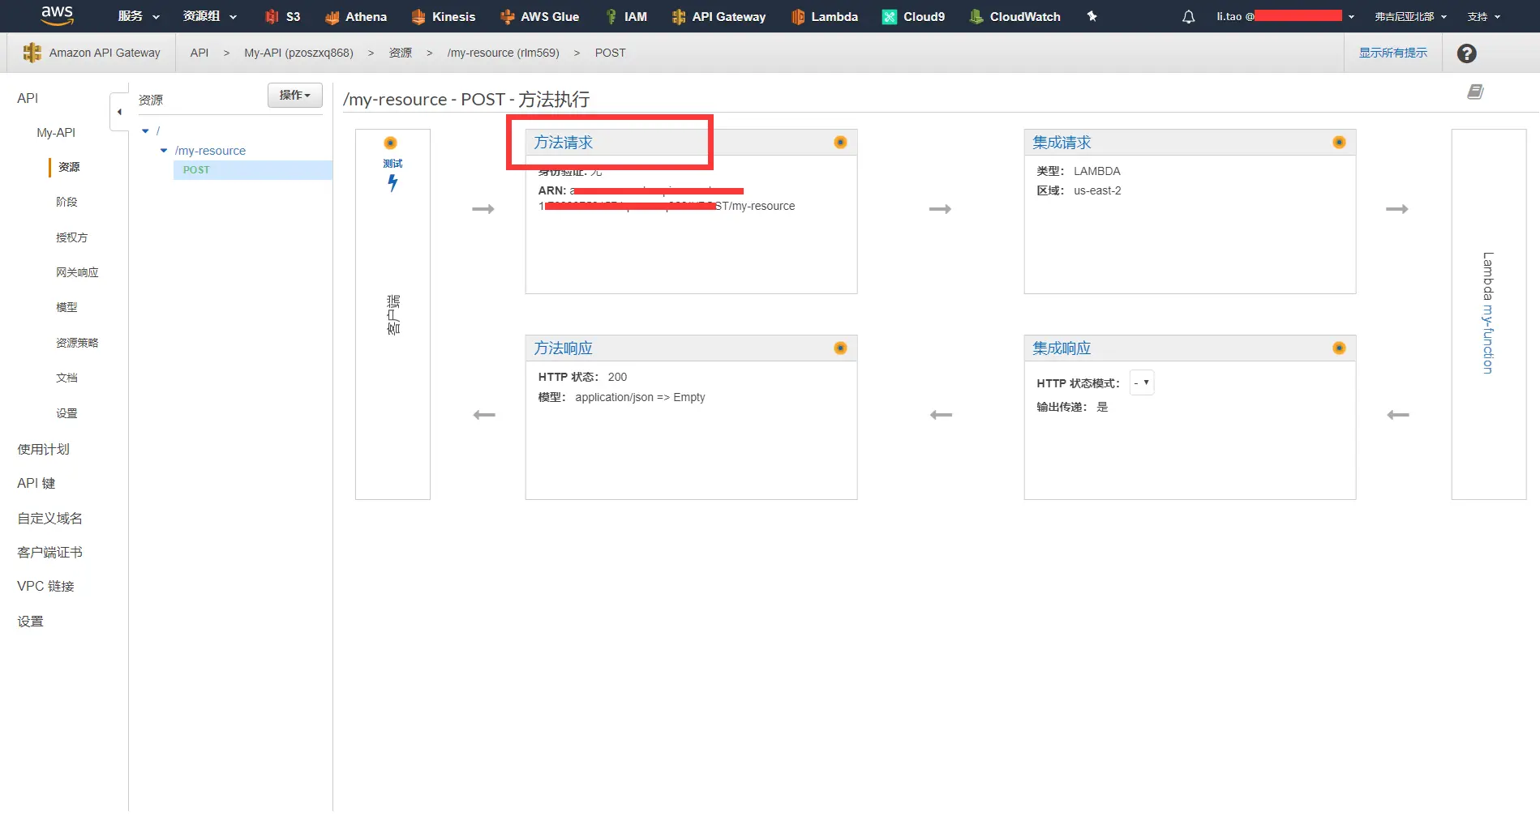Select My-API in sidebar
The height and width of the screenshot is (816, 1540).
(x=56, y=133)
